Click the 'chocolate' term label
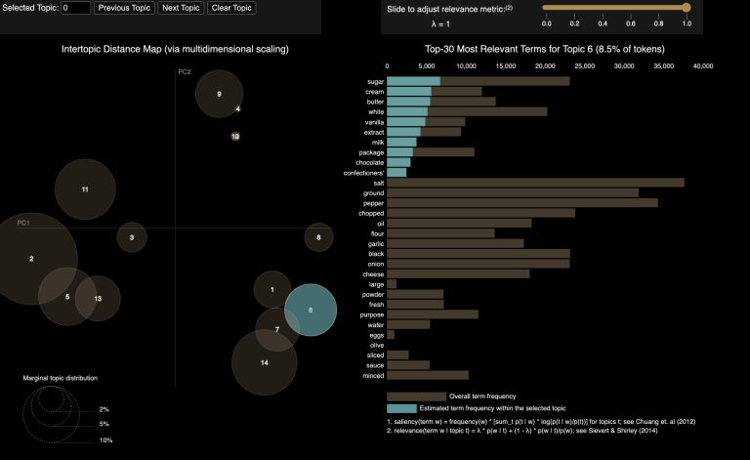 [366, 162]
